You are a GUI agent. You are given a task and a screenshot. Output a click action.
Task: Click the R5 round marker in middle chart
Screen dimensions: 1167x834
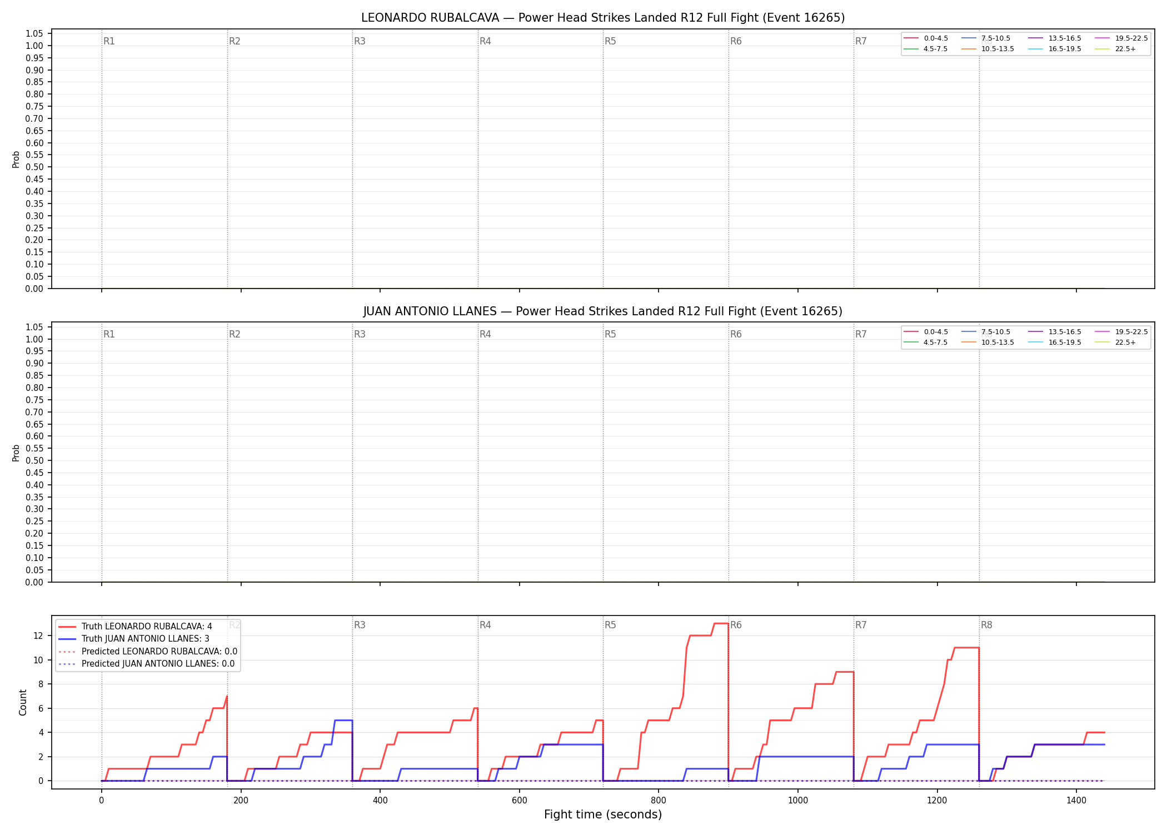pos(610,334)
